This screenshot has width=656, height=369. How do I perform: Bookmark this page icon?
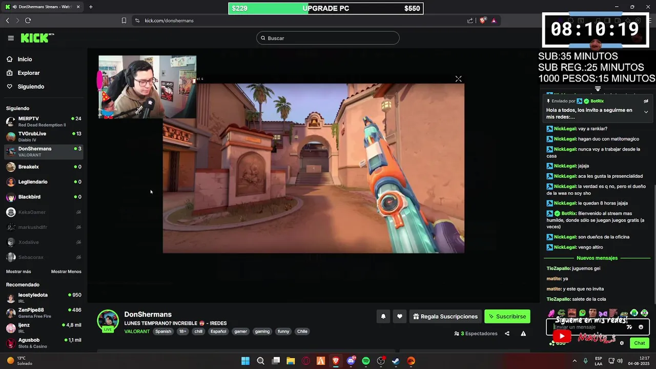tap(124, 20)
